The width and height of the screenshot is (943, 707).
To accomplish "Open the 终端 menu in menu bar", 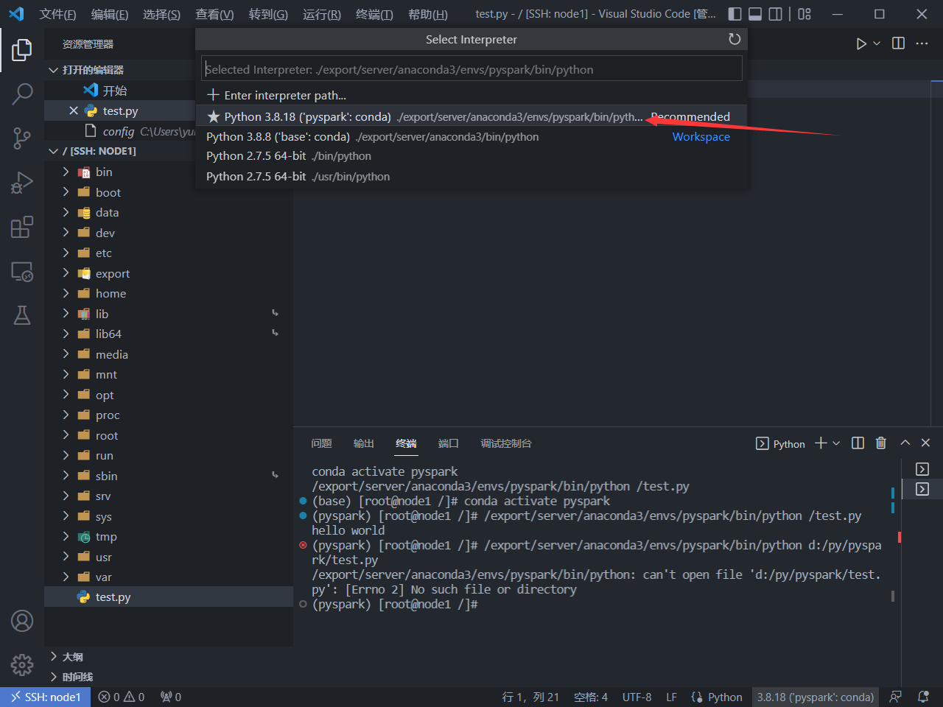I will click(x=374, y=14).
